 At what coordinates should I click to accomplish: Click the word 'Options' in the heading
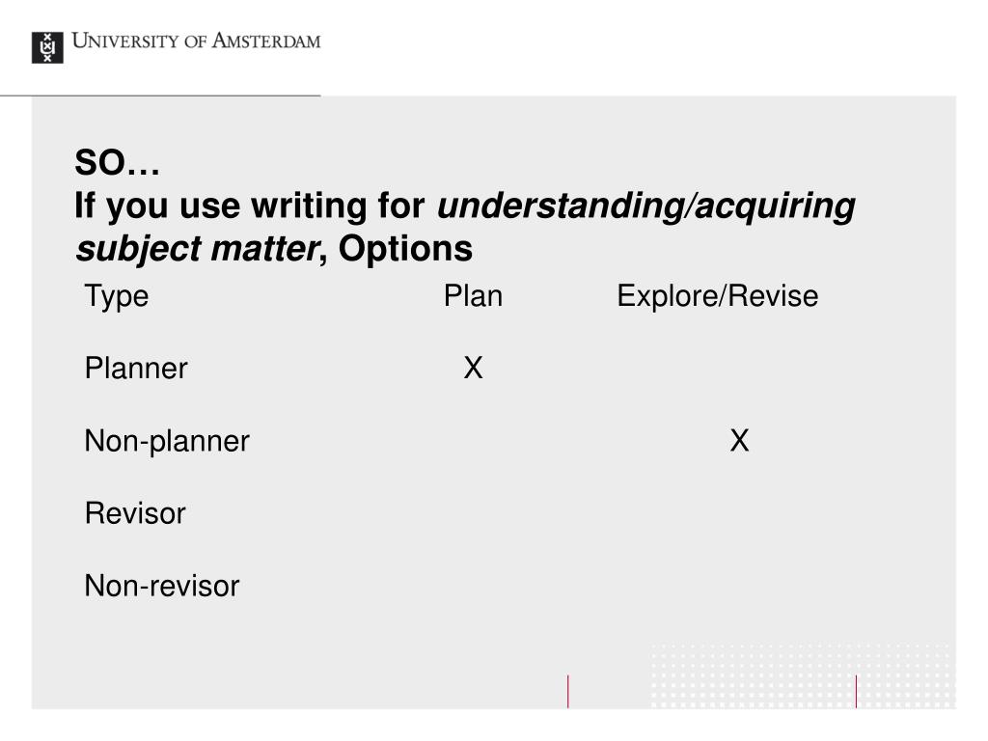[405, 249]
